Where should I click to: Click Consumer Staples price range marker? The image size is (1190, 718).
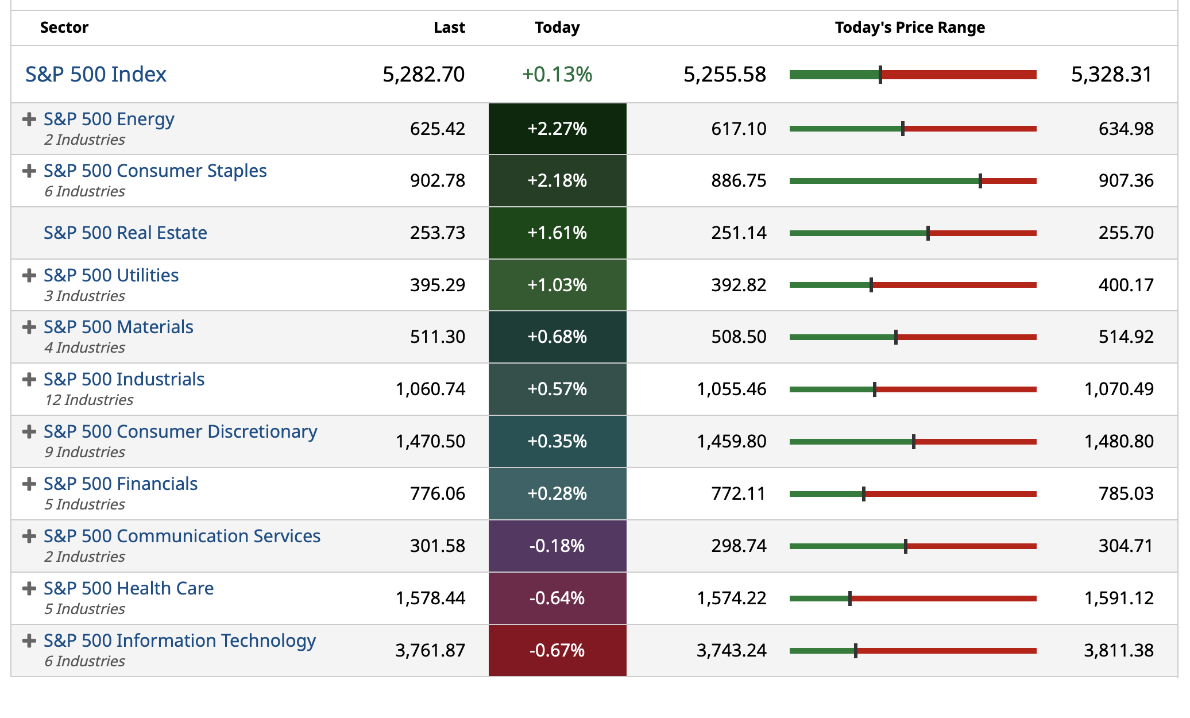[x=980, y=181]
